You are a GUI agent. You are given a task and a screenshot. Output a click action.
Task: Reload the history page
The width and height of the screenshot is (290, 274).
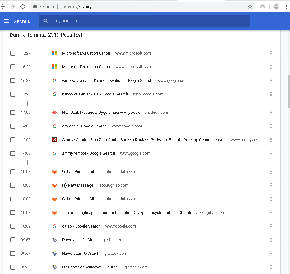[23, 7]
